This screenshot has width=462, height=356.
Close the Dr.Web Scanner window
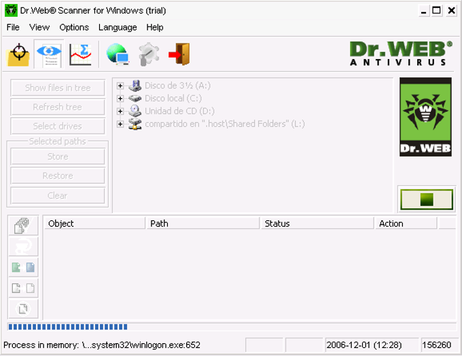pyautogui.click(x=451, y=11)
